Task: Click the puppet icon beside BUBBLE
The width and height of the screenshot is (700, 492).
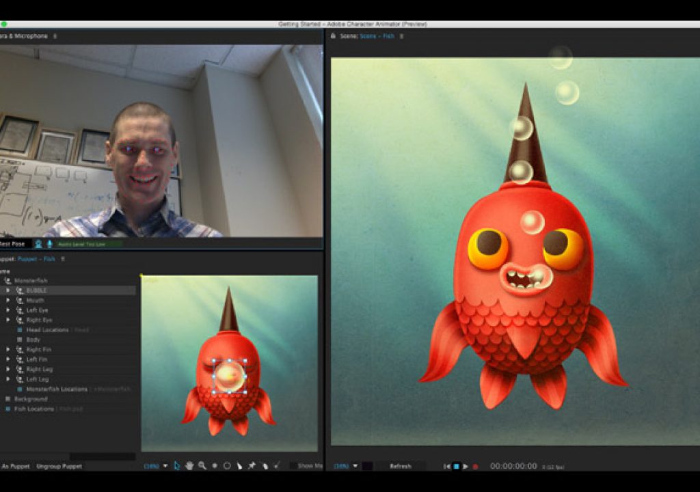Action: (x=20, y=290)
